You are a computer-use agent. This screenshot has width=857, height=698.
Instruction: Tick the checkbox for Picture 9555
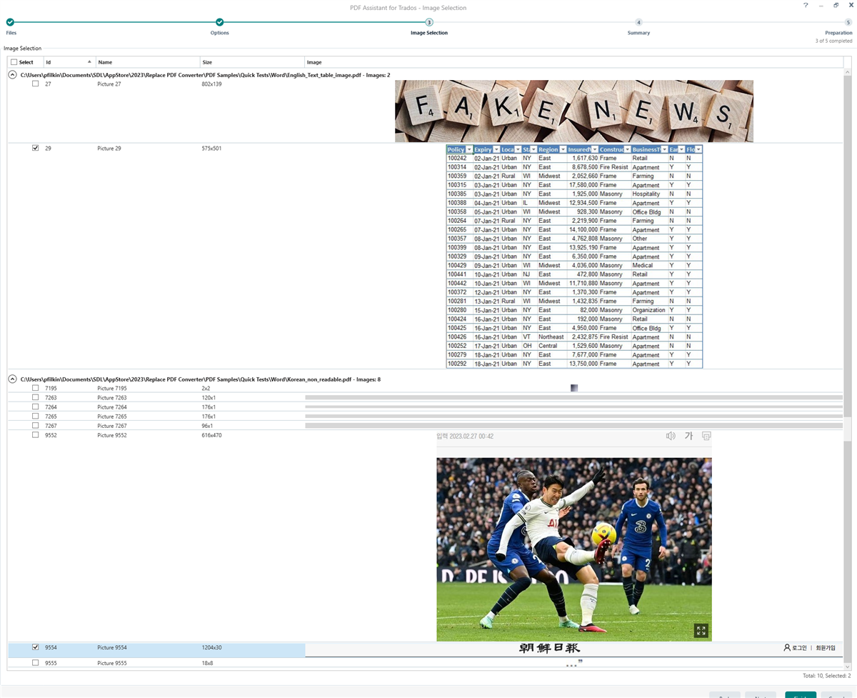point(36,663)
